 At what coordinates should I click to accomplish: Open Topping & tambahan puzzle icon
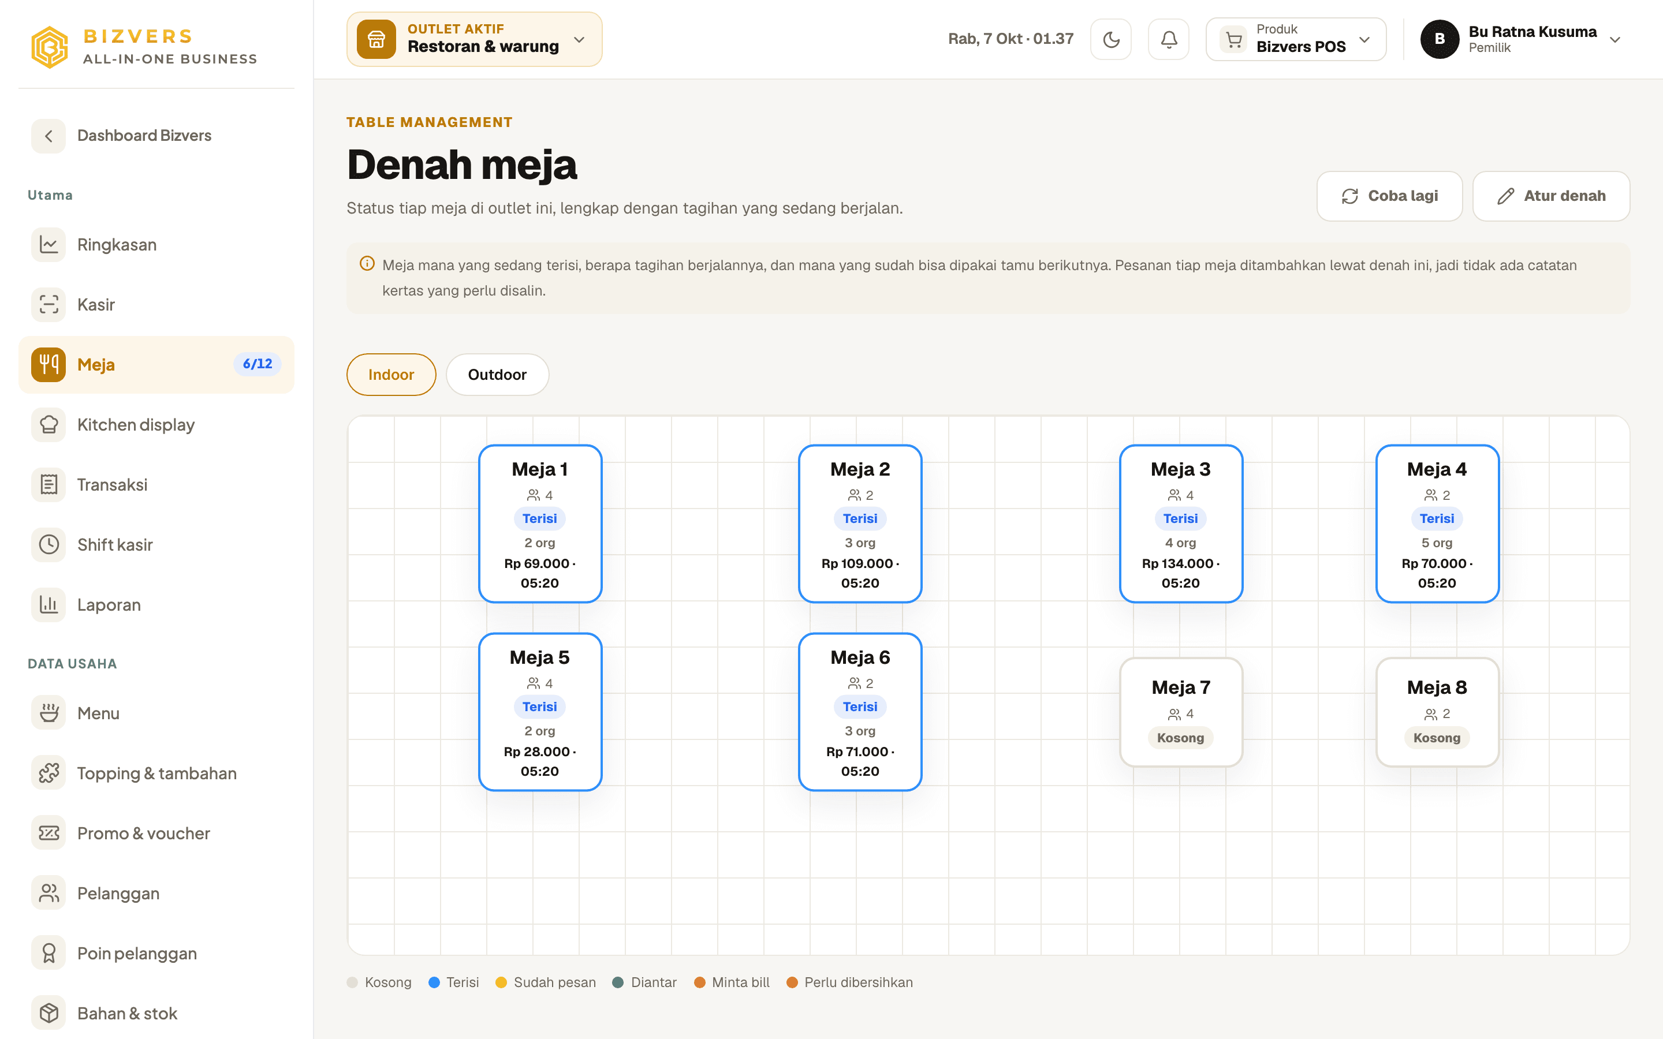pos(49,773)
